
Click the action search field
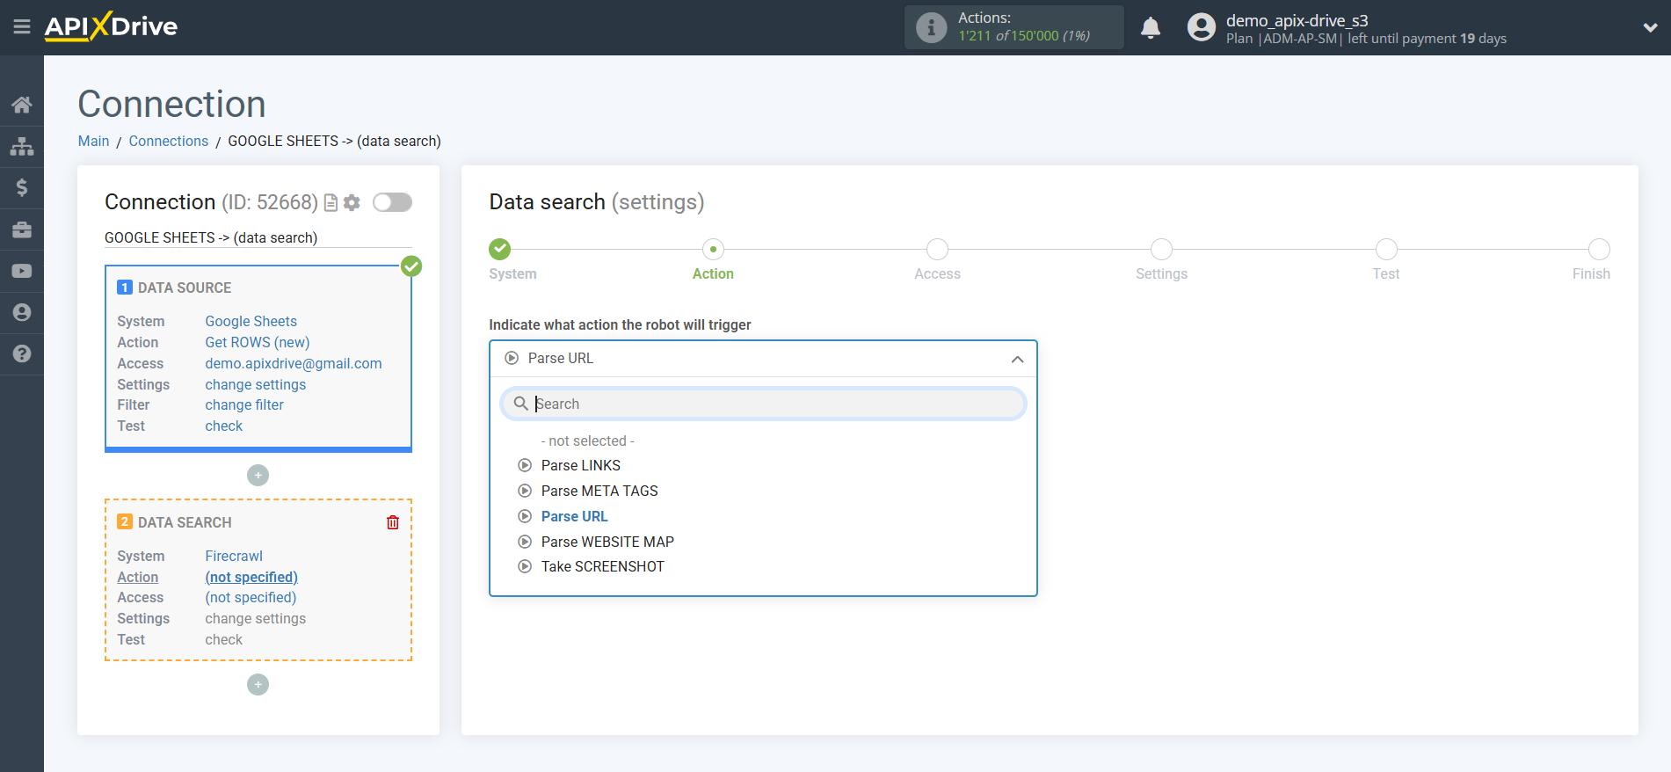(x=763, y=404)
